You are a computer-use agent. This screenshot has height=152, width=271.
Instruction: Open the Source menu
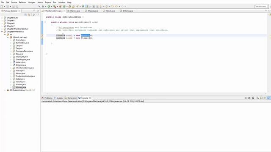[x=14, y=3]
